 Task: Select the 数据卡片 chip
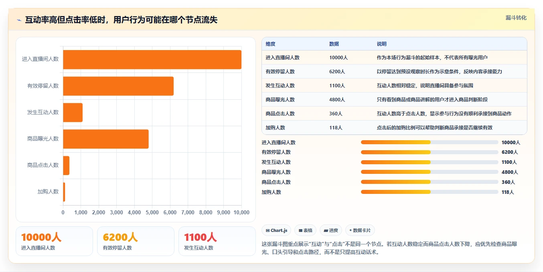[x=360, y=230]
